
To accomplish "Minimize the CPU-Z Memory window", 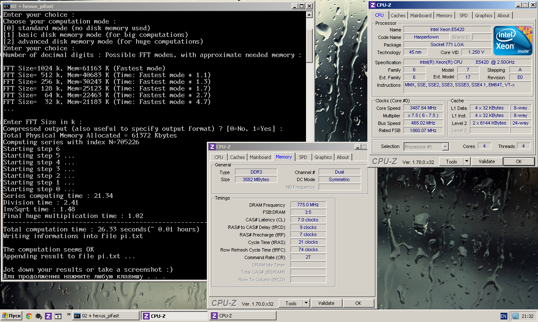I will pyautogui.click(x=357, y=147).
